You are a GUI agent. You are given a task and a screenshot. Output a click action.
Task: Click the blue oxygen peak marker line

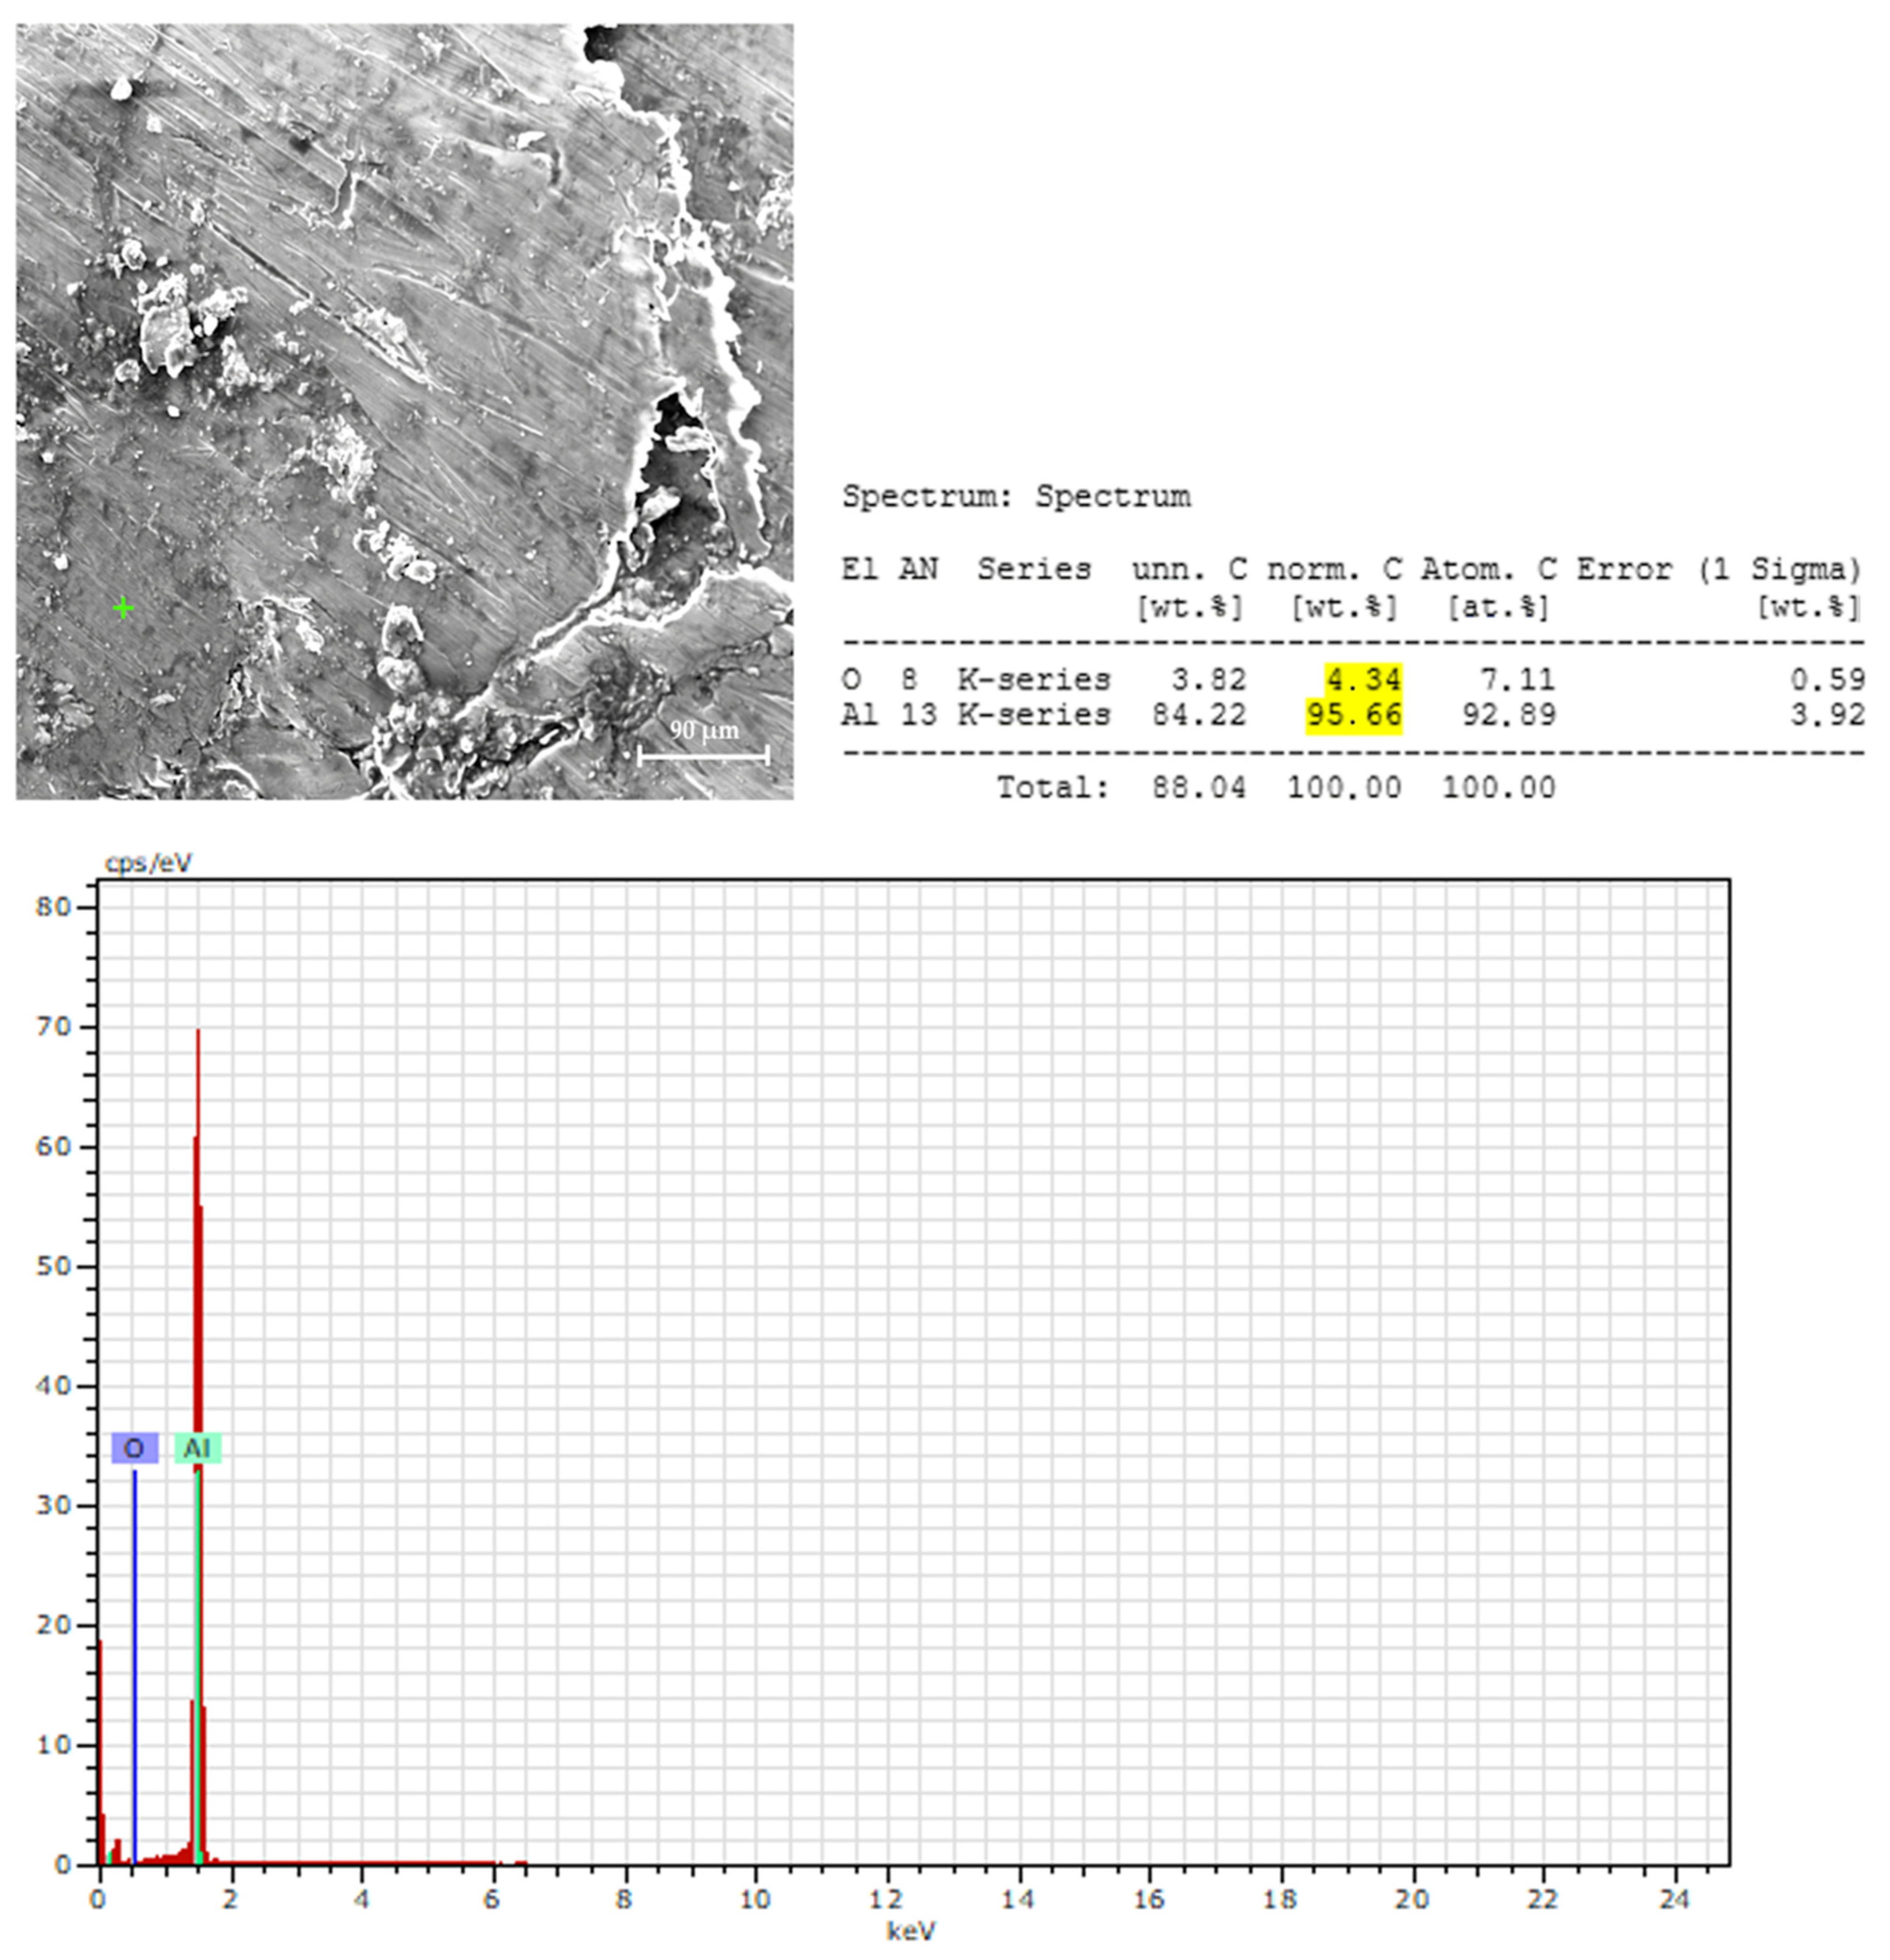134,1667
